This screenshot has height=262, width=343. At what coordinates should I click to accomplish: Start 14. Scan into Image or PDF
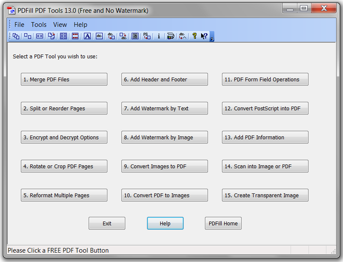pos(265,166)
